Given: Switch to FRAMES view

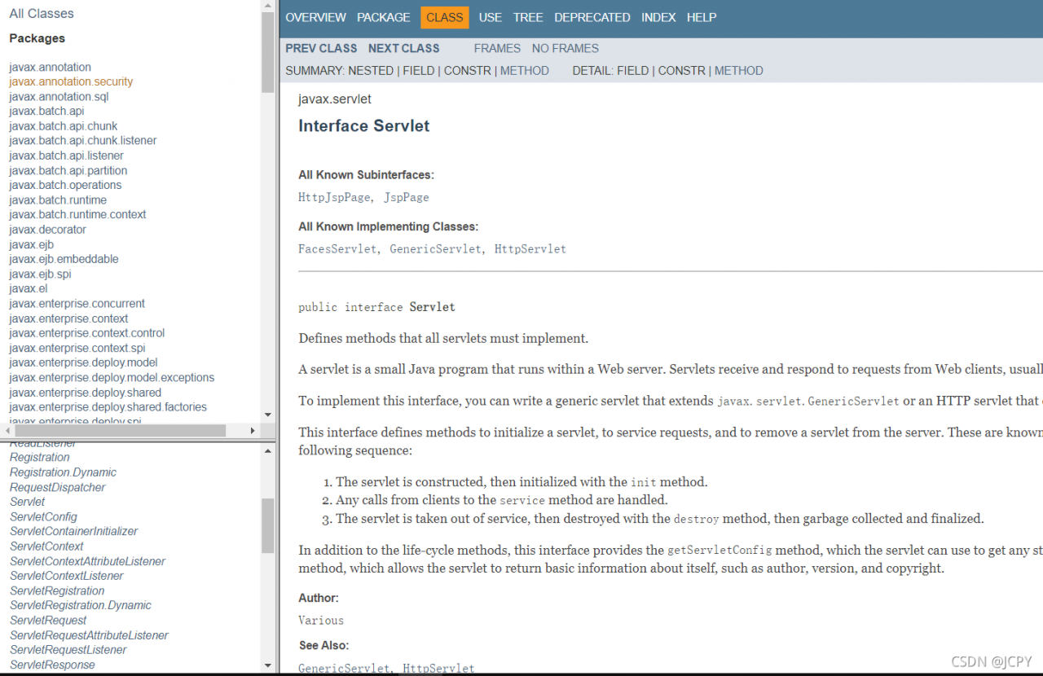Looking at the screenshot, I should point(497,49).
